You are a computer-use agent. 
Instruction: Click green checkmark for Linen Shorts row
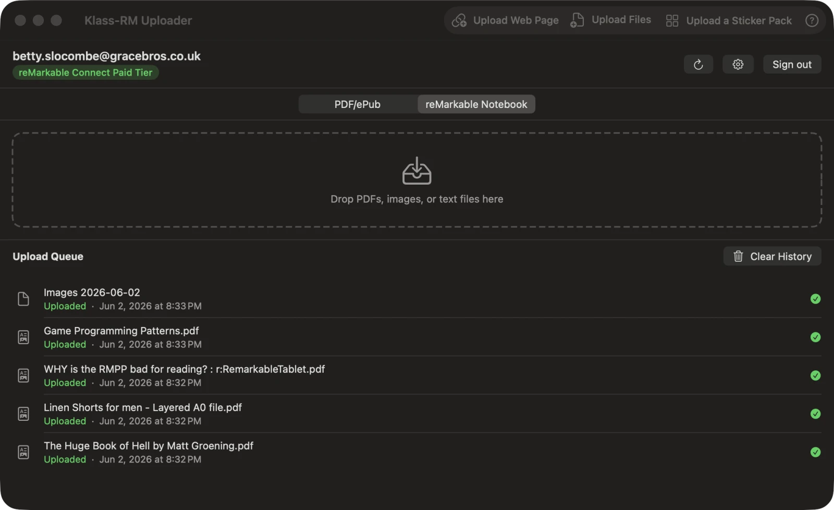(815, 414)
